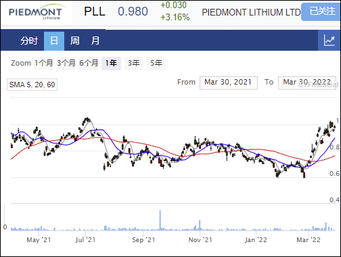Open the chart tools icon
This screenshot has height=257, width=341.
pos(329,41)
